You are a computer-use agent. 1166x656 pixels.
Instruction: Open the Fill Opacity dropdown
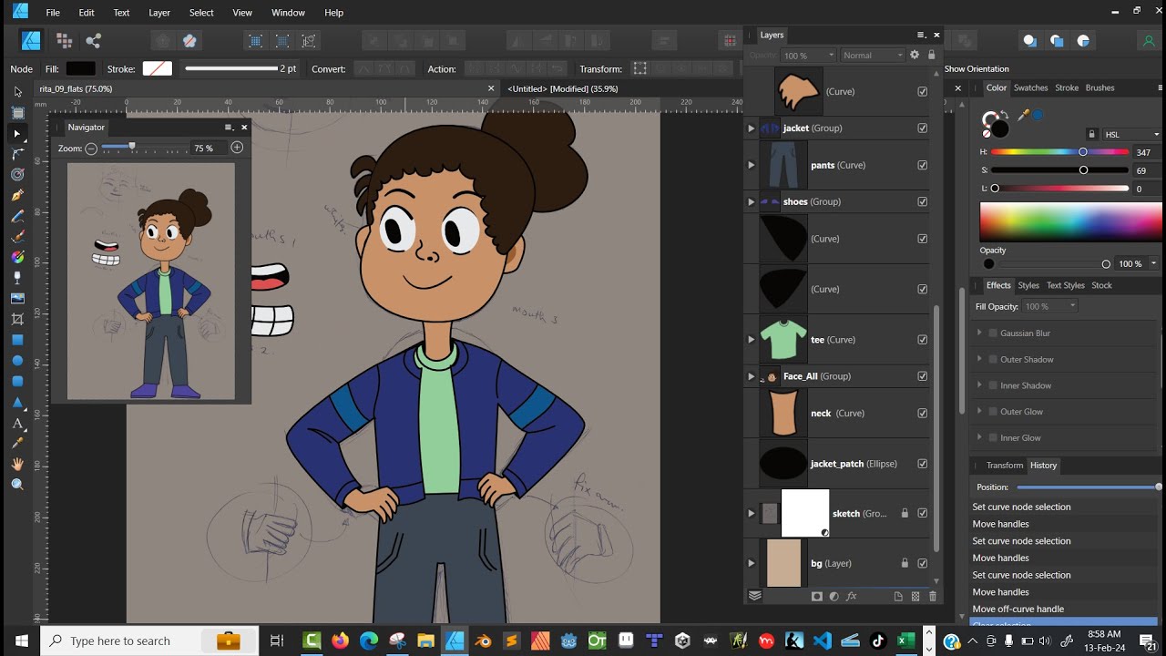click(x=1050, y=306)
